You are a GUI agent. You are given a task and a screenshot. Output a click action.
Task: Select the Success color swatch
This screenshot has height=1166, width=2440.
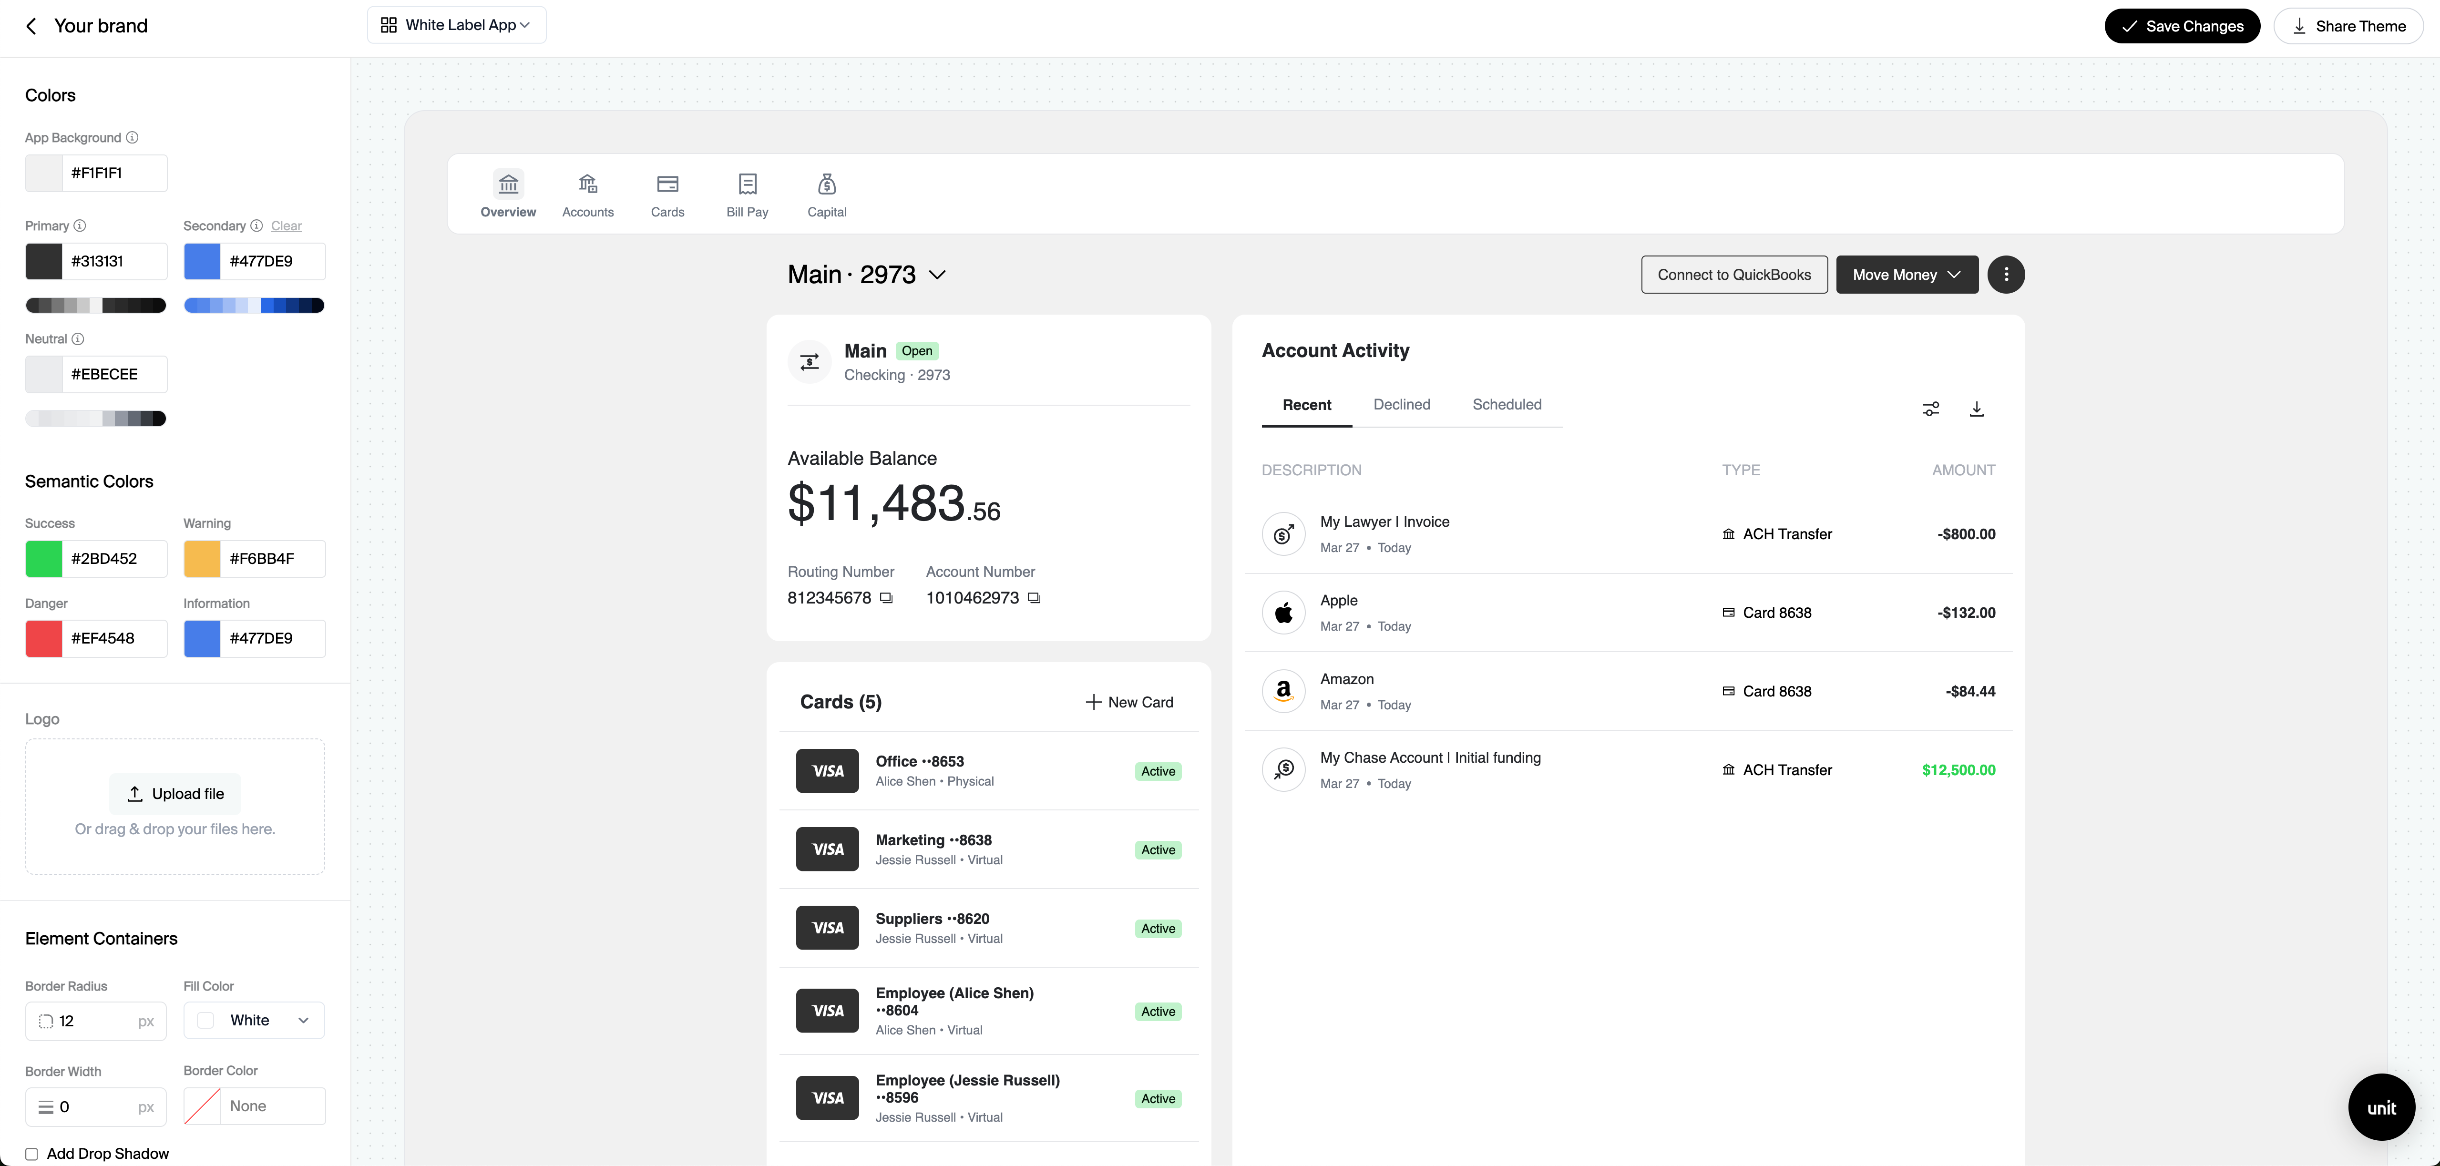pos(43,559)
